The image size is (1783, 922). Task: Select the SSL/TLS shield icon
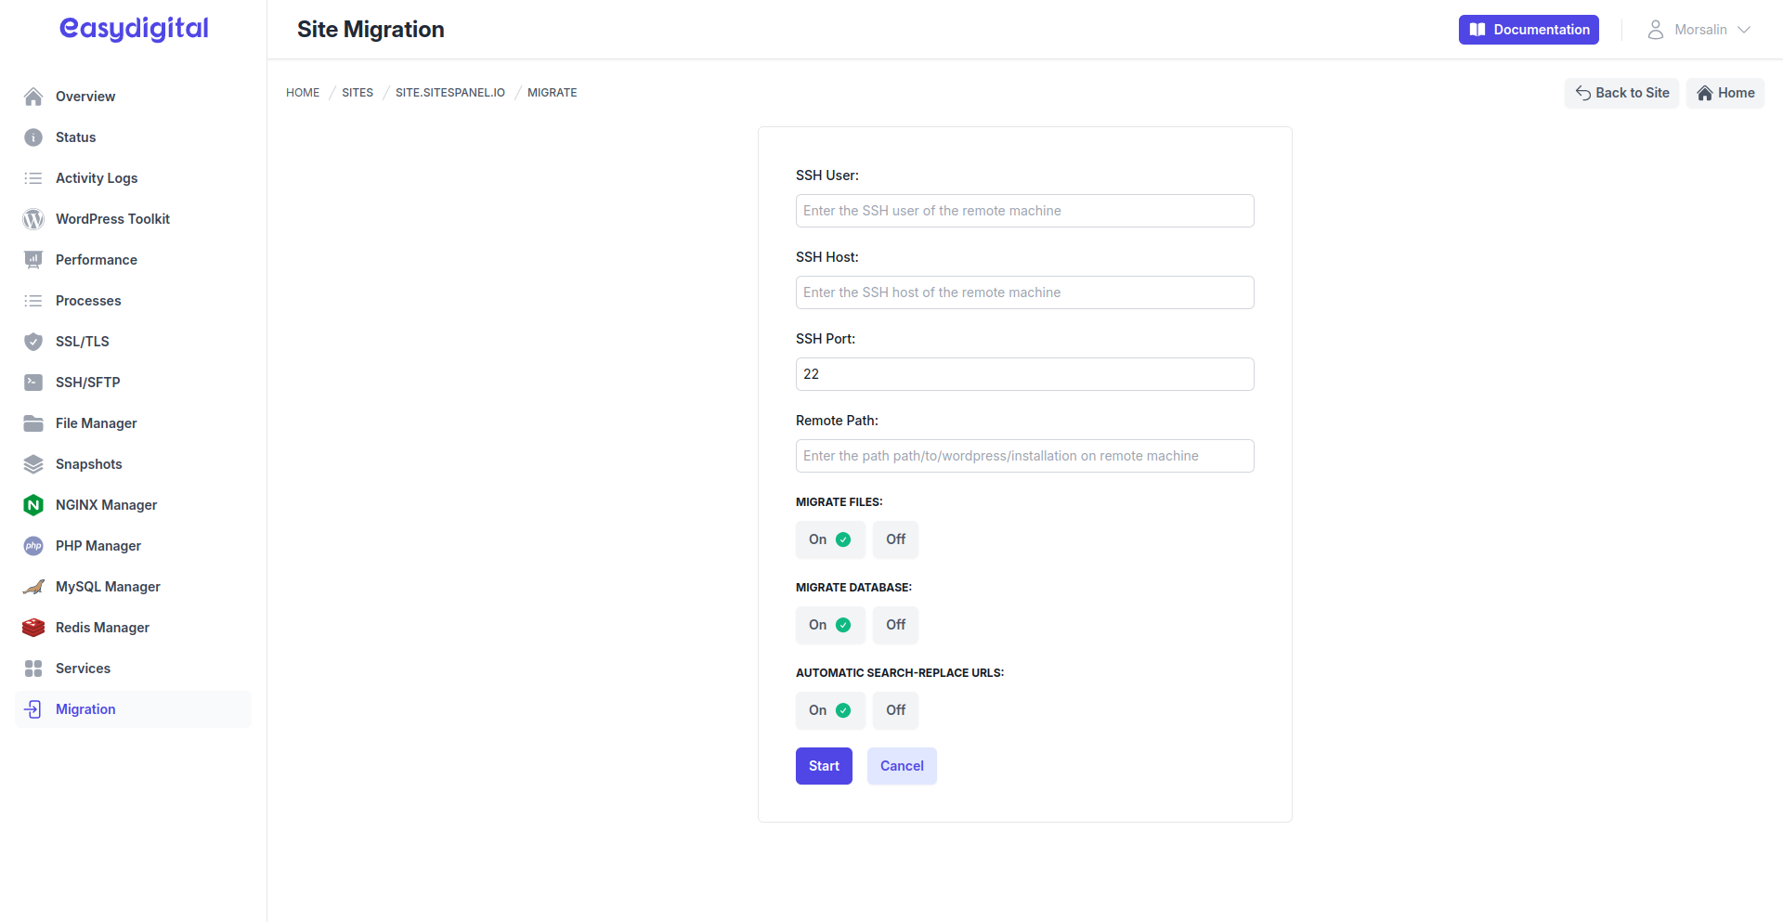(33, 341)
